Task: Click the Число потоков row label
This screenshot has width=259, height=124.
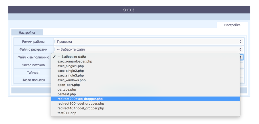Action: click(33, 65)
